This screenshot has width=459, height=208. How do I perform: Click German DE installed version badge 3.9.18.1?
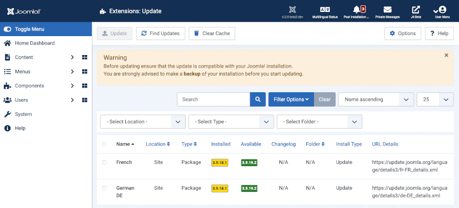click(220, 189)
